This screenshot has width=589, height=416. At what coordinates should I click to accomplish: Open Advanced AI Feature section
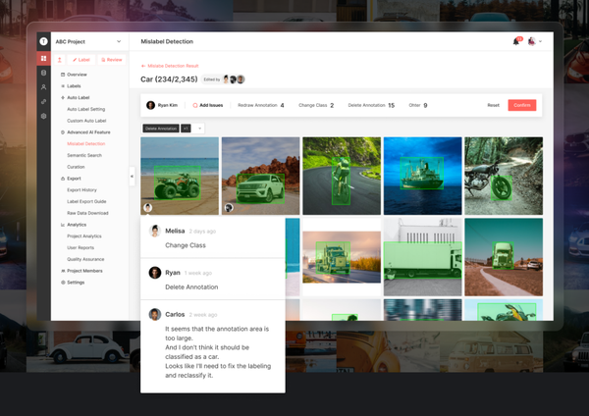coord(88,132)
